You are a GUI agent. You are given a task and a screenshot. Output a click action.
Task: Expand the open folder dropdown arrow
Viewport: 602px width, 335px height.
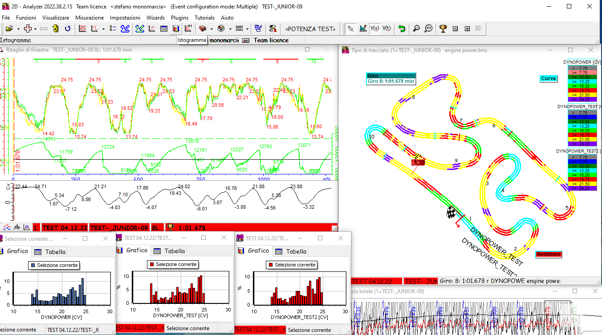(x=18, y=28)
